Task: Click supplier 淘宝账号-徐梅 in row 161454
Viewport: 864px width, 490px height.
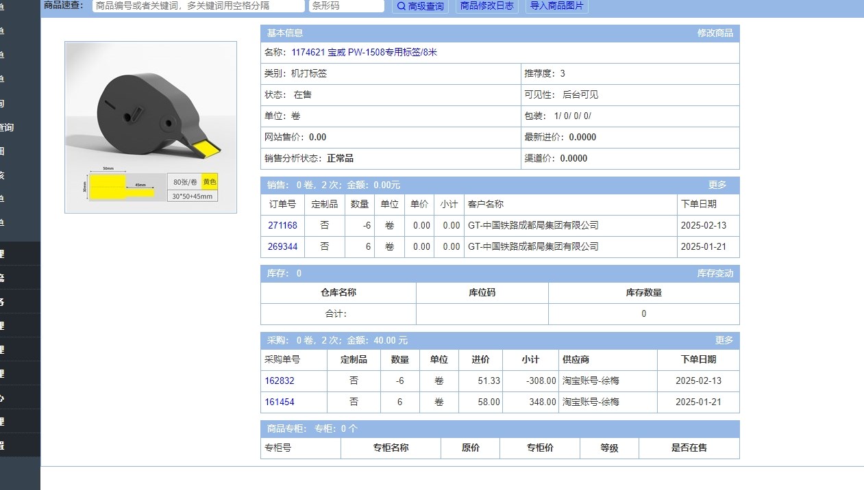Action: [591, 402]
